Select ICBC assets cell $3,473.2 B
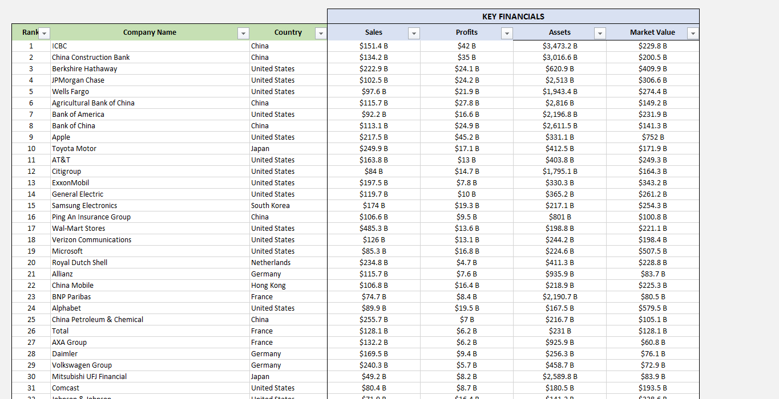779x399 pixels. pyautogui.click(x=559, y=46)
